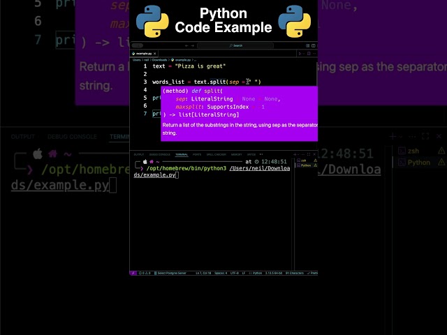Open terminal panel more actions ellipsis
This screenshot has width=447, height=335.
click(303, 154)
